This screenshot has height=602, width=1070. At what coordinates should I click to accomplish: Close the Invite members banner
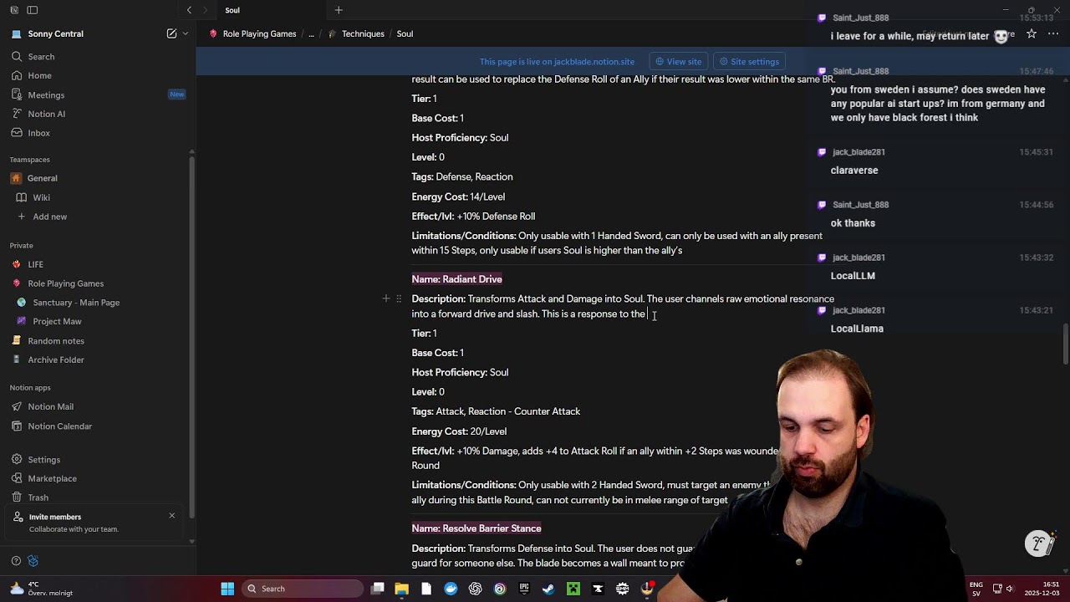pyautogui.click(x=172, y=515)
